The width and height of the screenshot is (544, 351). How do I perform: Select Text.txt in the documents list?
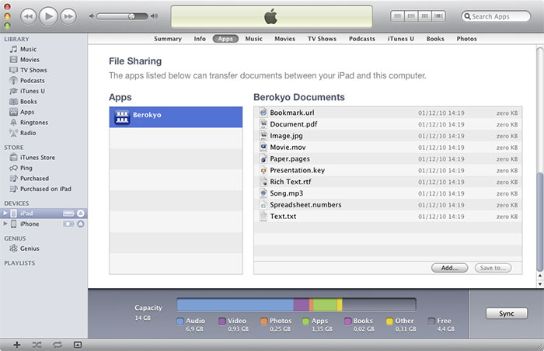click(x=388, y=216)
